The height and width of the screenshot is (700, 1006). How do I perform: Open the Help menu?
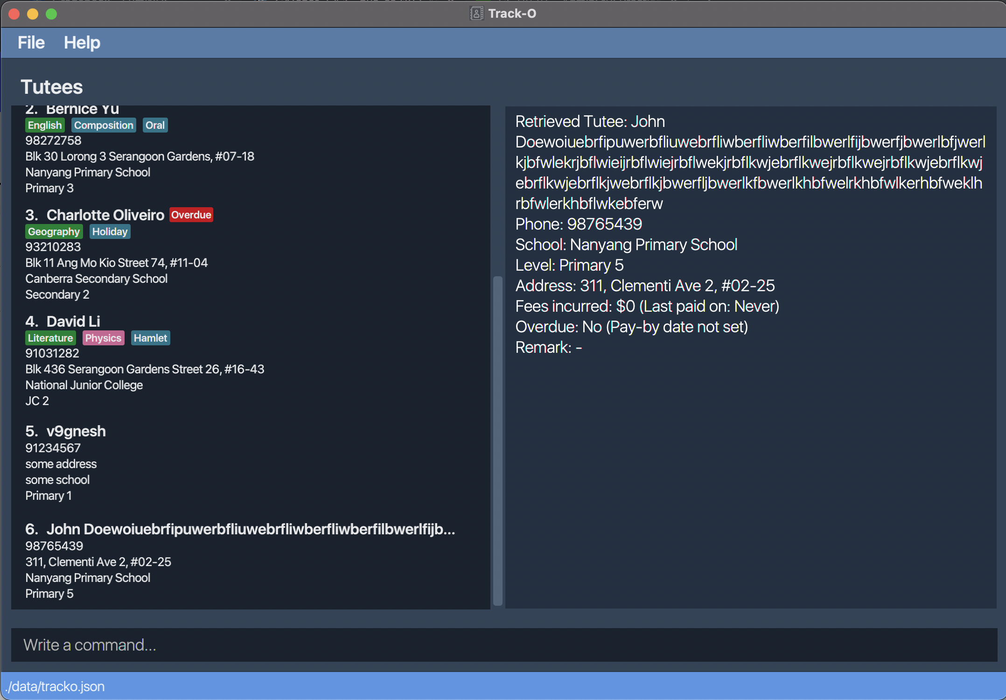pos(82,42)
